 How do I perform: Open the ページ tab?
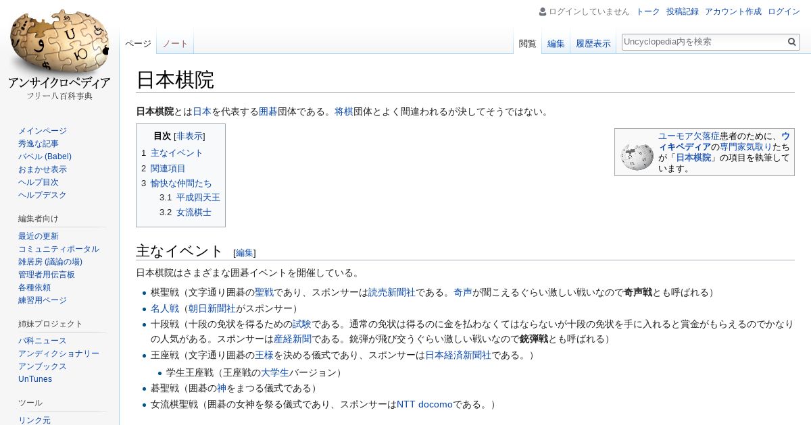[138, 43]
